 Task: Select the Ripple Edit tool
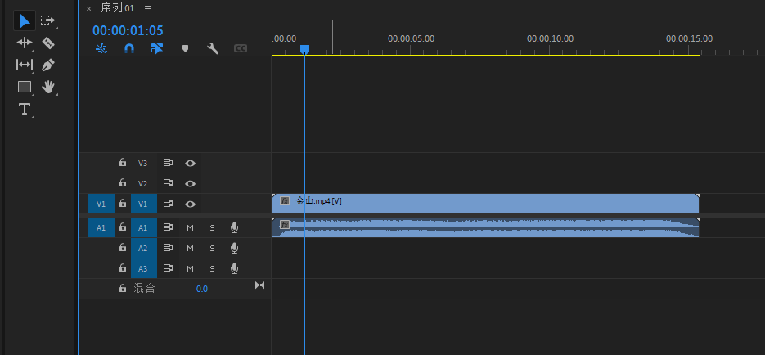(x=25, y=43)
